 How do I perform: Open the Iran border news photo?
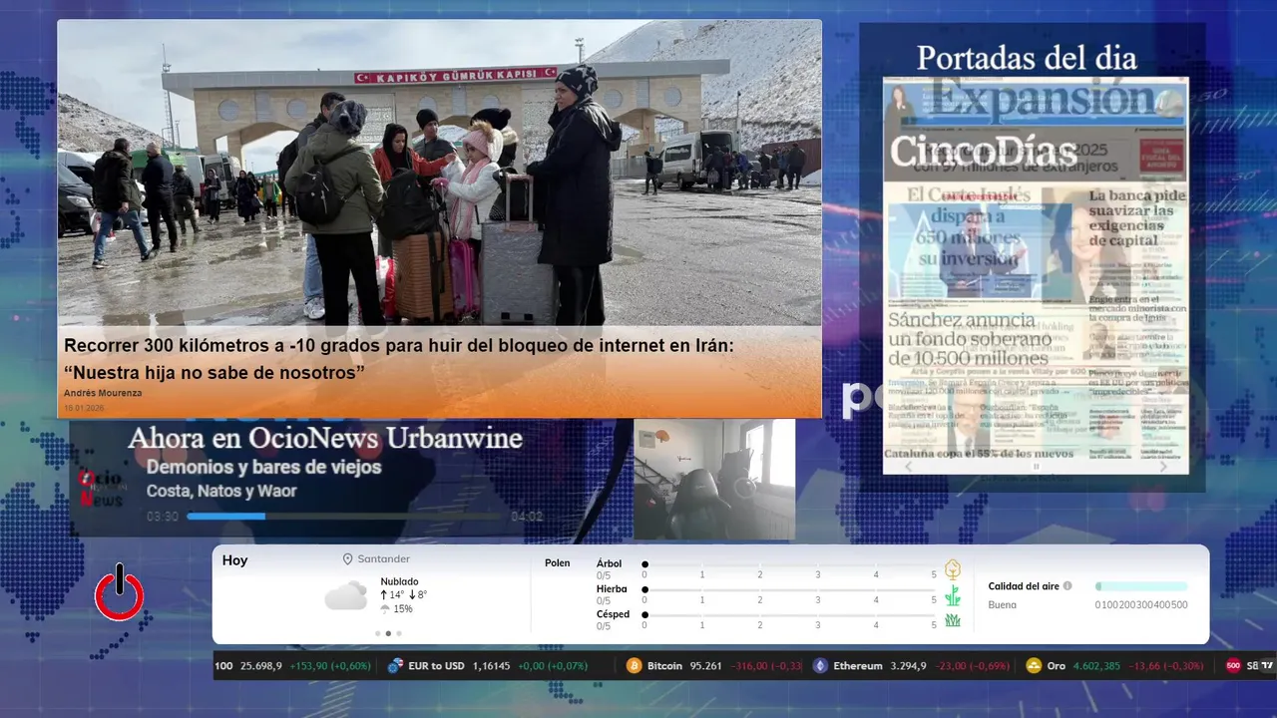[439, 174]
